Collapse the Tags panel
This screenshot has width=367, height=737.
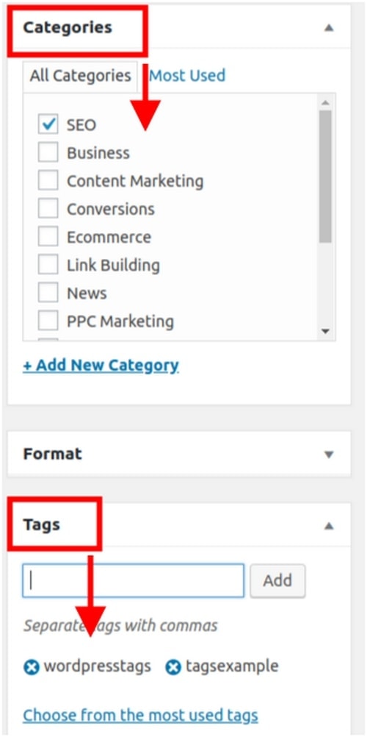329,525
